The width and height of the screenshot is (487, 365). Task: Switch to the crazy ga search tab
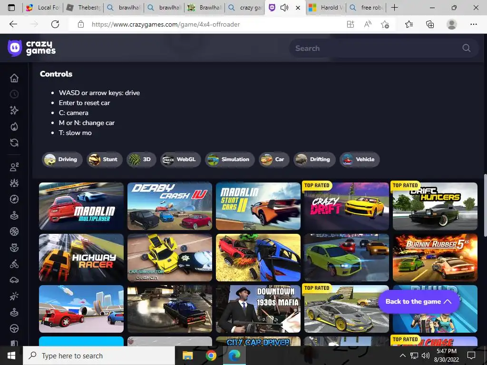[245, 8]
